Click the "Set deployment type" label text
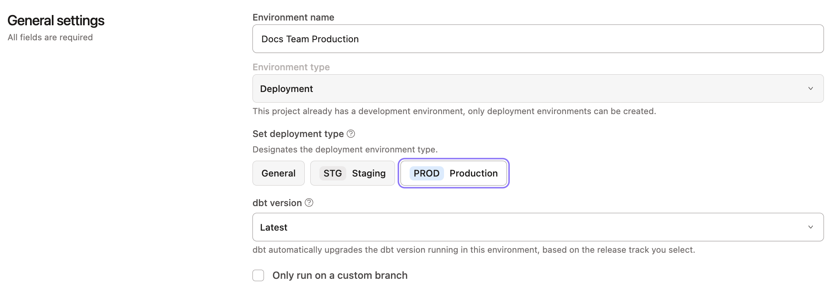Screen dimensions: 835x293 298,134
